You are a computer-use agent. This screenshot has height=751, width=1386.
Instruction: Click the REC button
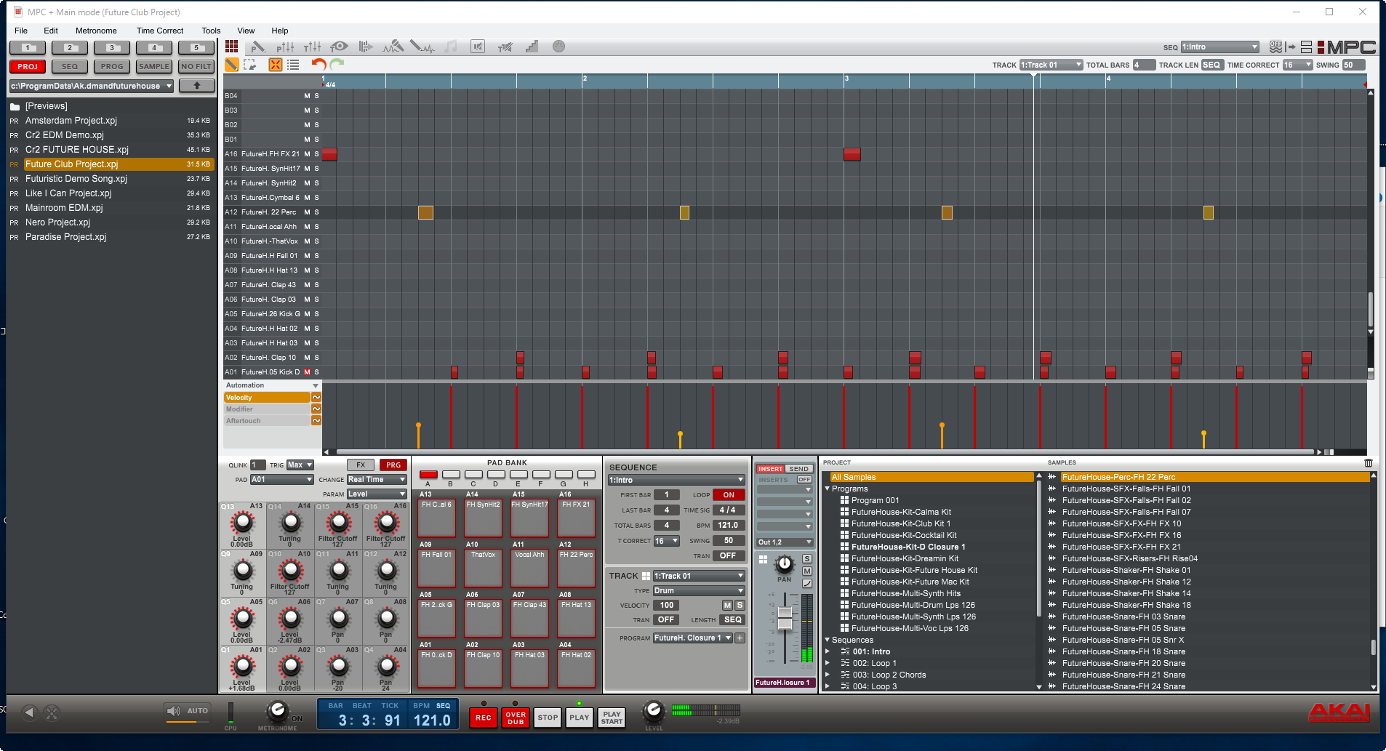484,718
